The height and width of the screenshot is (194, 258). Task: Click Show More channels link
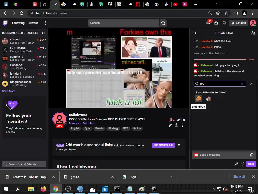[x=8, y=91]
